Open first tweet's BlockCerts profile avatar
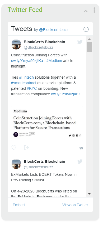The image size is (103, 225). (16, 44)
